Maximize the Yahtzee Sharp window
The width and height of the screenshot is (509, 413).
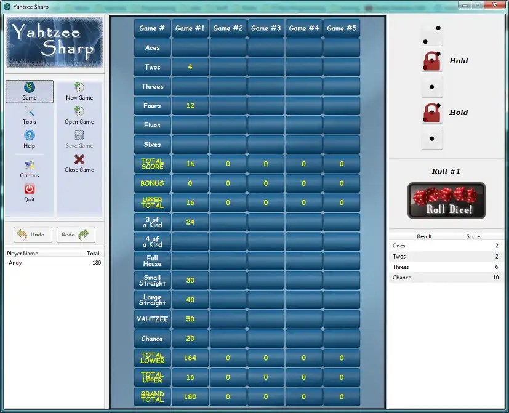(478, 5)
